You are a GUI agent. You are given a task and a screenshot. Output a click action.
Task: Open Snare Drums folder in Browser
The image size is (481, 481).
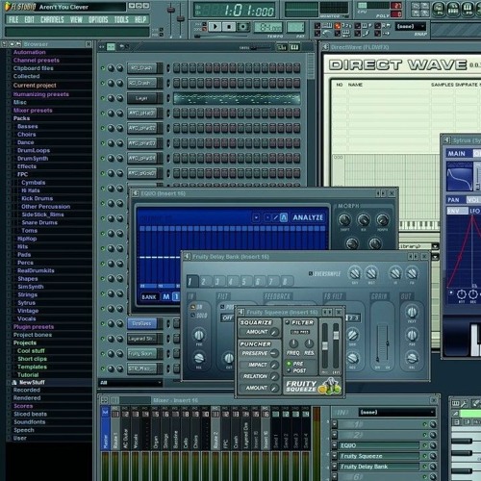[x=39, y=222]
